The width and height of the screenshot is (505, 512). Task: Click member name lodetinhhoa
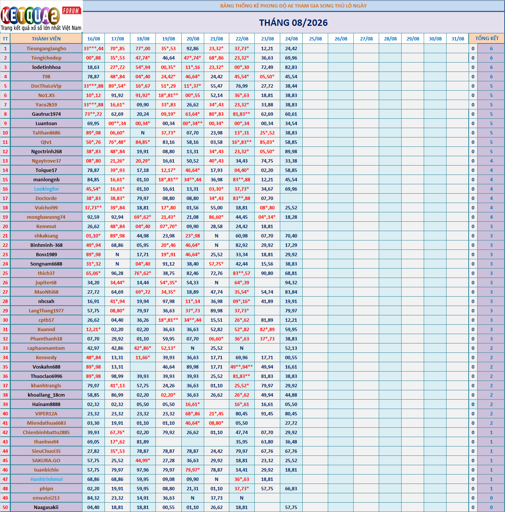tap(46, 67)
